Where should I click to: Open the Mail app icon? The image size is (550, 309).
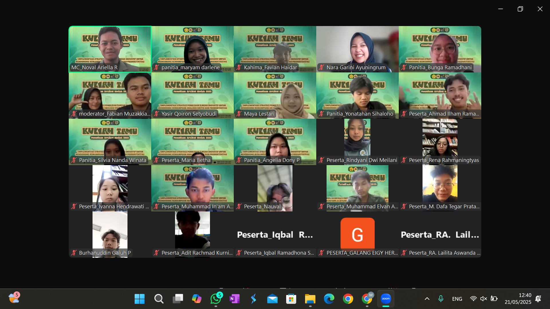[x=272, y=299]
